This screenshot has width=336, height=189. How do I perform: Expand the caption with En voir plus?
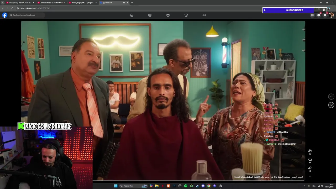(240, 177)
